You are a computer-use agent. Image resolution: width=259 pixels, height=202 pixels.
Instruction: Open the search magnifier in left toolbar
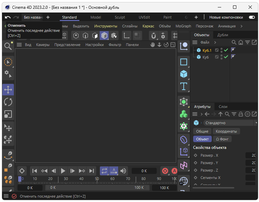tap(8, 46)
